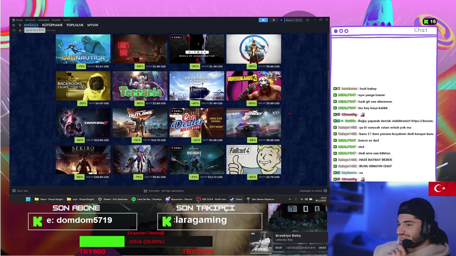Open the CarX Street capsule
Image resolution: width=456 pixels, height=256 pixels.
tap(254, 123)
